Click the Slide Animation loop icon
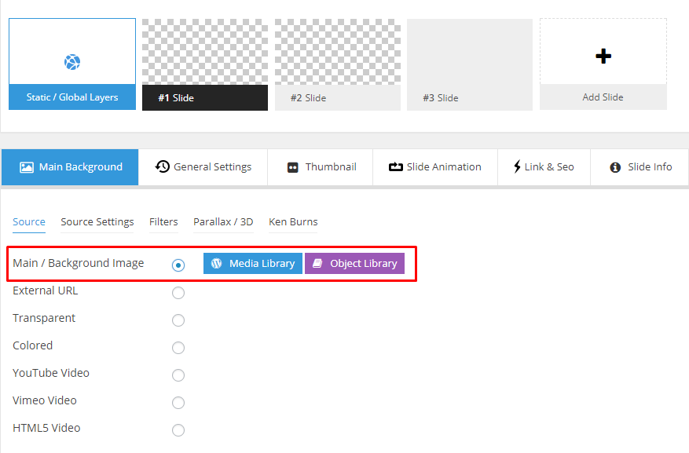This screenshot has width=689, height=453. (395, 167)
